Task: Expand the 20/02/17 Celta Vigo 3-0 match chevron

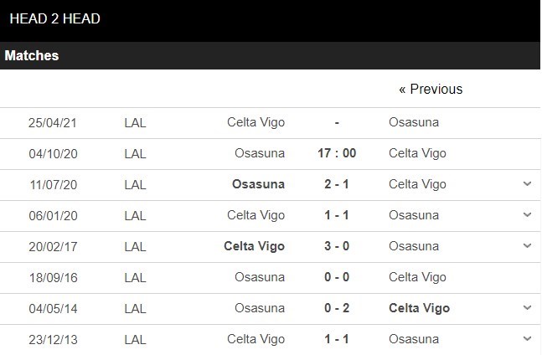Action: [x=527, y=246]
